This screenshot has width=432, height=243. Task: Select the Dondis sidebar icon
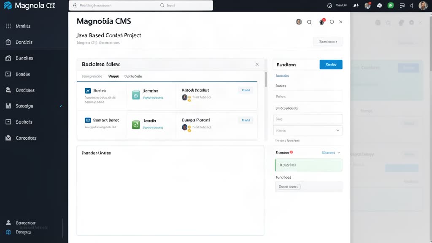[8, 74]
